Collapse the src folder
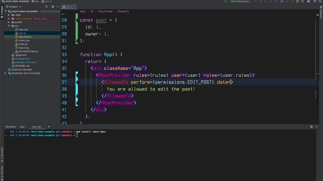 click(x=9, y=26)
